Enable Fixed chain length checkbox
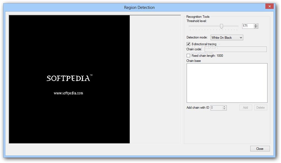Viewport: 281px width, 163px height. click(x=188, y=56)
